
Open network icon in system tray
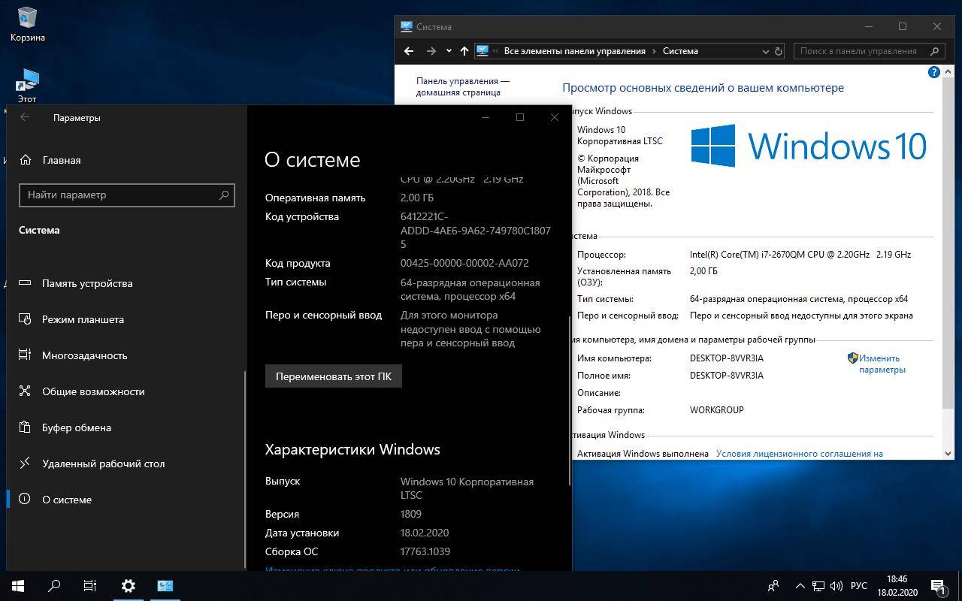click(x=818, y=586)
